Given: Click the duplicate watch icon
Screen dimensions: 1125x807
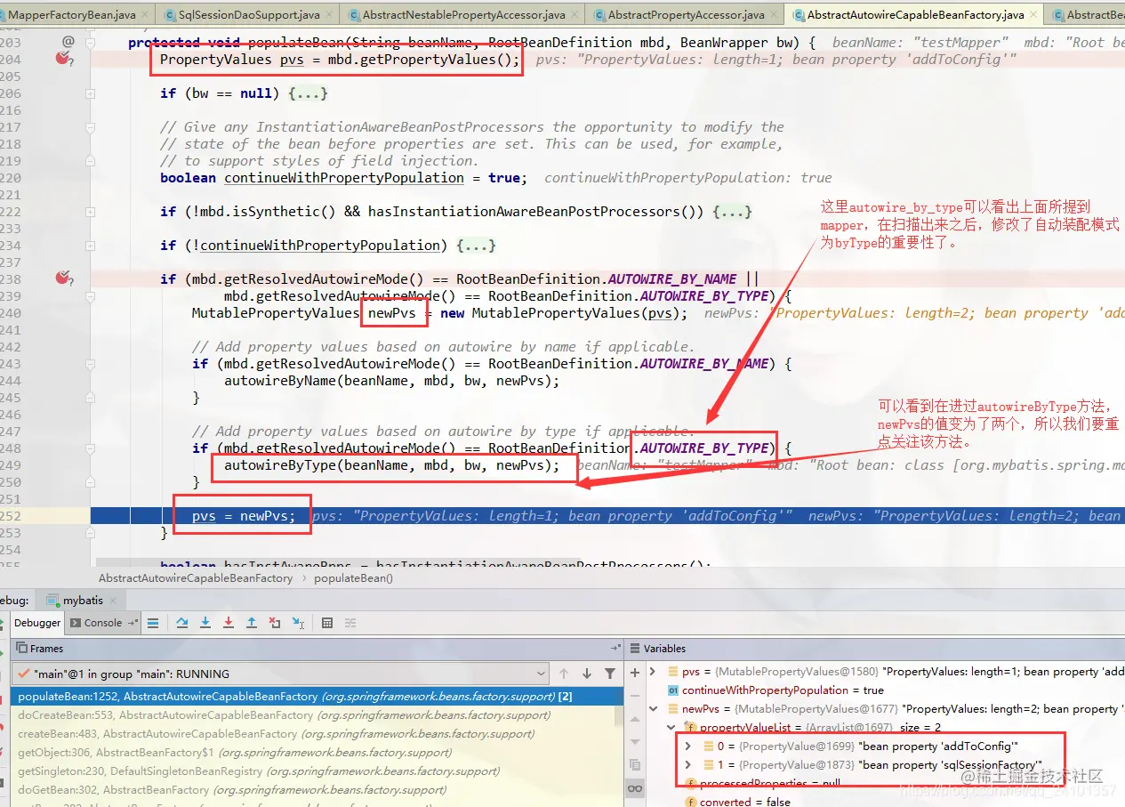Looking at the screenshot, I should (x=635, y=765).
